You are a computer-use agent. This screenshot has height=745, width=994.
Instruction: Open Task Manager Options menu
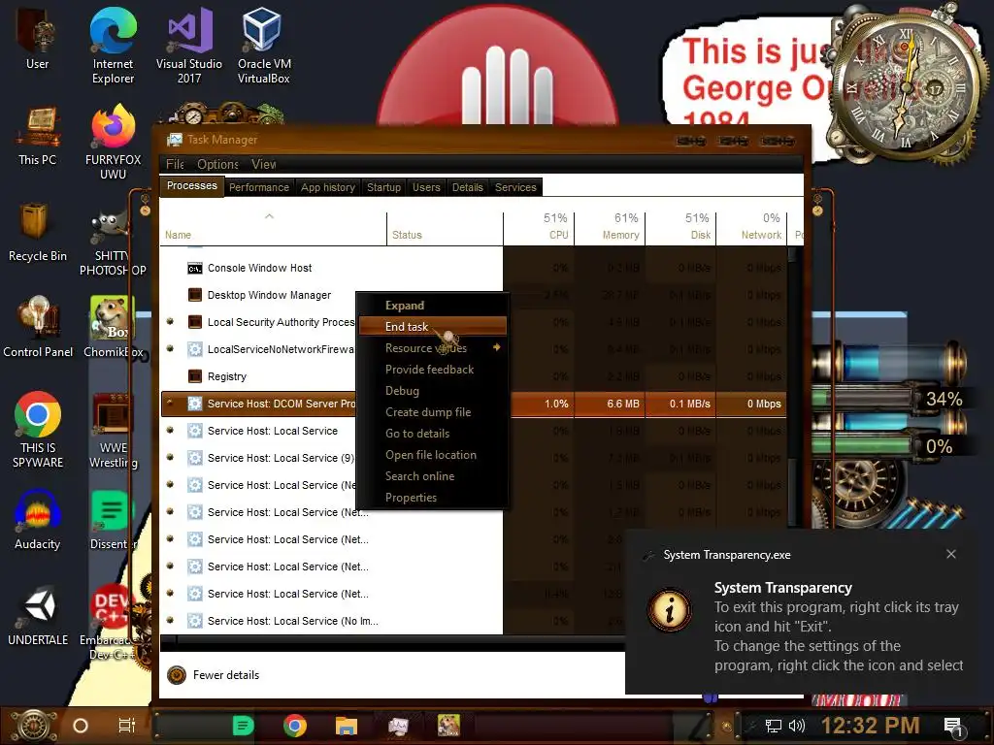[x=217, y=164]
